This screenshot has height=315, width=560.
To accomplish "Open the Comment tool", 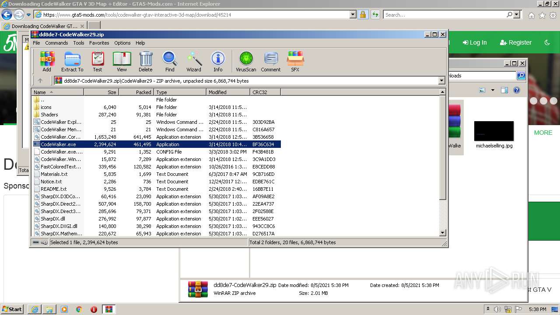I will click(x=271, y=62).
